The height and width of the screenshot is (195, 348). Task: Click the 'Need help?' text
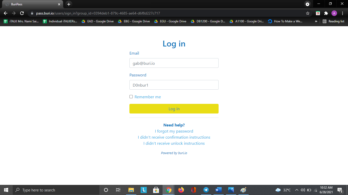pyautogui.click(x=174, y=125)
